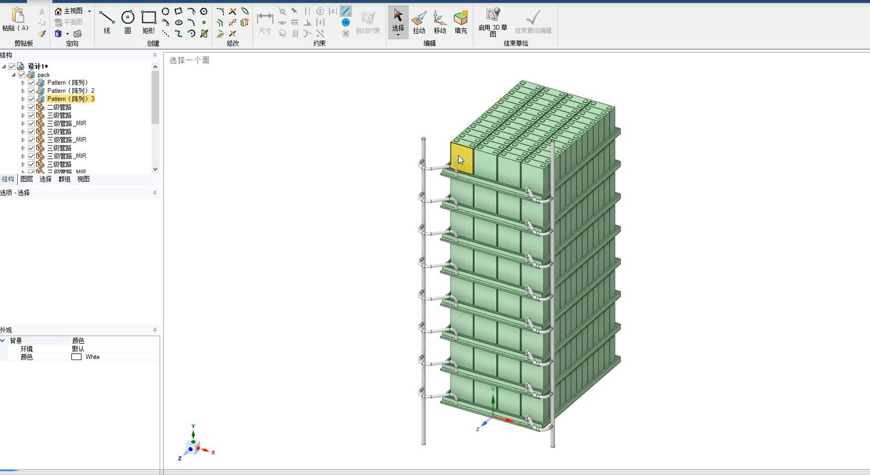Expand the Pattern（阵列）3 tree node

pyautogui.click(x=23, y=99)
